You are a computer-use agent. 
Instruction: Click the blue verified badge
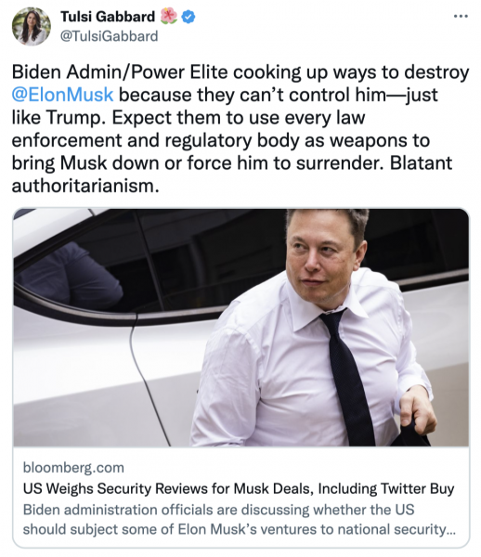point(188,17)
